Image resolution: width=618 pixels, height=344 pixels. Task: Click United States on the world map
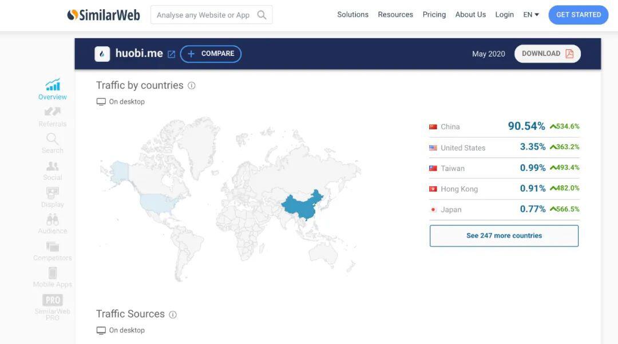[x=158, y=203]
